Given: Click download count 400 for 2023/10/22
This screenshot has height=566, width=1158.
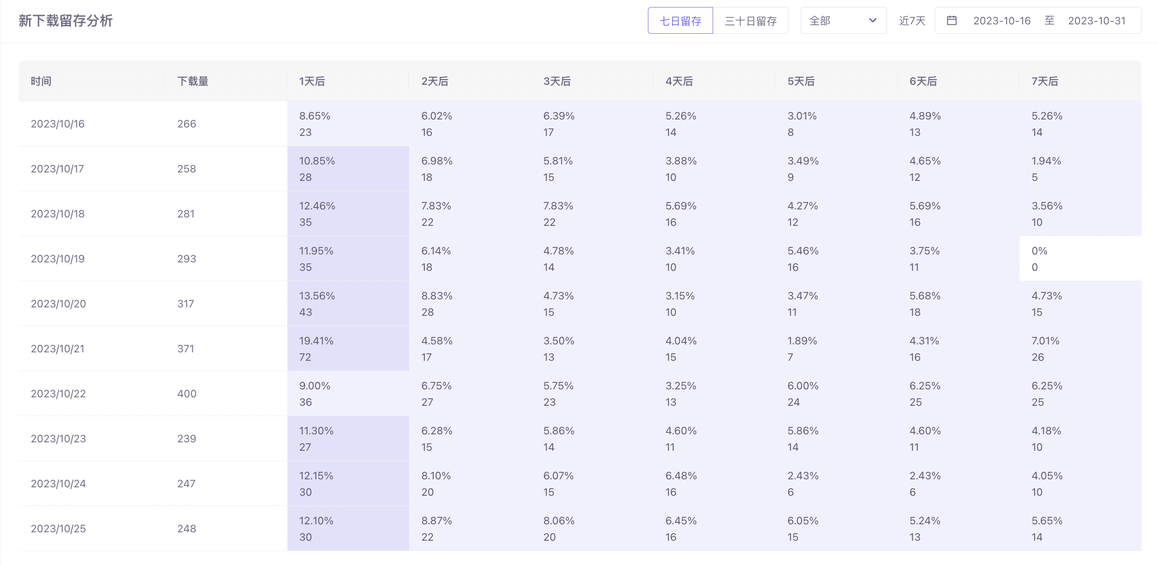Looking at the screenshot, I should 187,394.
